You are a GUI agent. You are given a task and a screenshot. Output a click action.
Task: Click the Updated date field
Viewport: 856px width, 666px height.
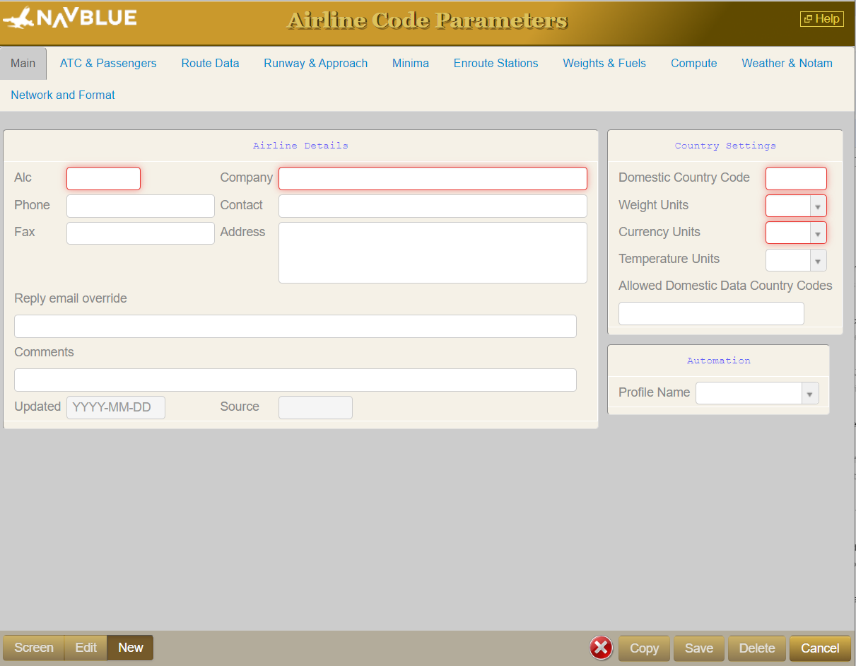pyautogui.click(x=116, y=407)
